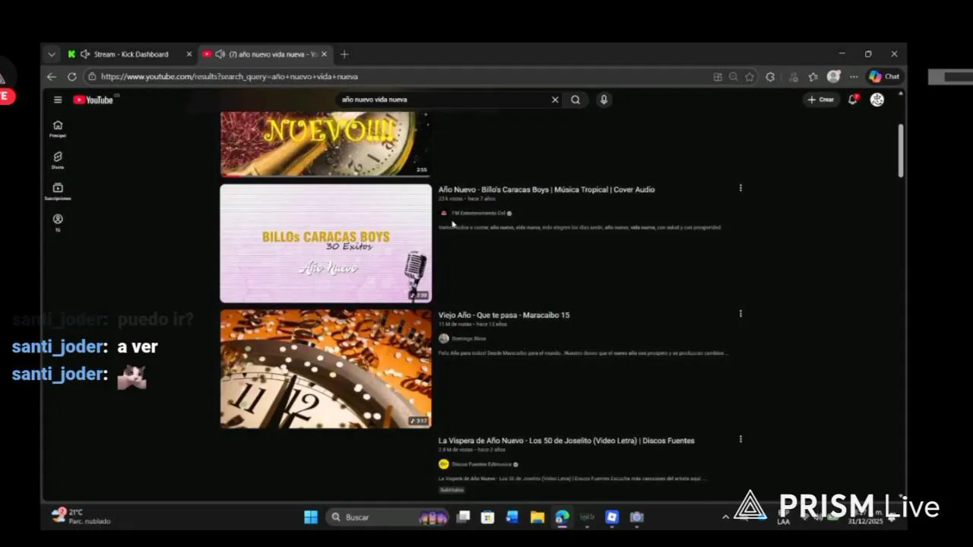Open the favorites list icon

[x=813, y=77]
